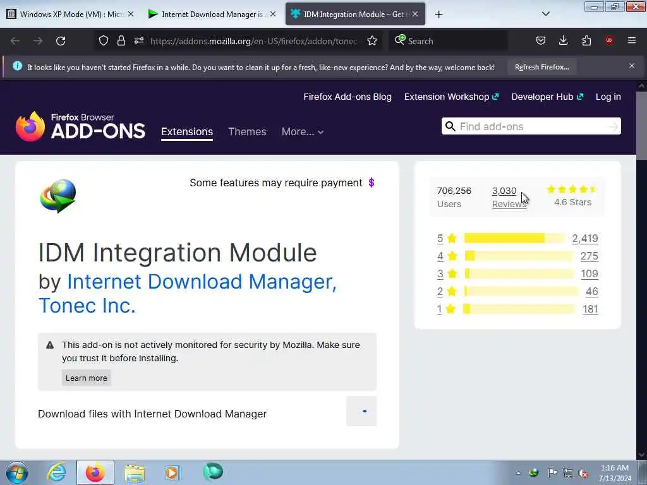Click the green globe taskbar application icon
Image resolution: width=647 pixels, height=485 pixels.
click(213, 472)
